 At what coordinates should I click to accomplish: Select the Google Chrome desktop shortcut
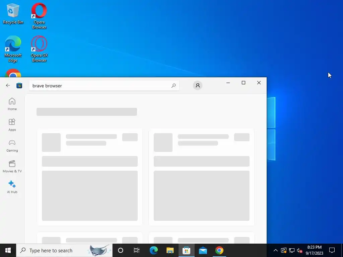(x=13, y=73)
